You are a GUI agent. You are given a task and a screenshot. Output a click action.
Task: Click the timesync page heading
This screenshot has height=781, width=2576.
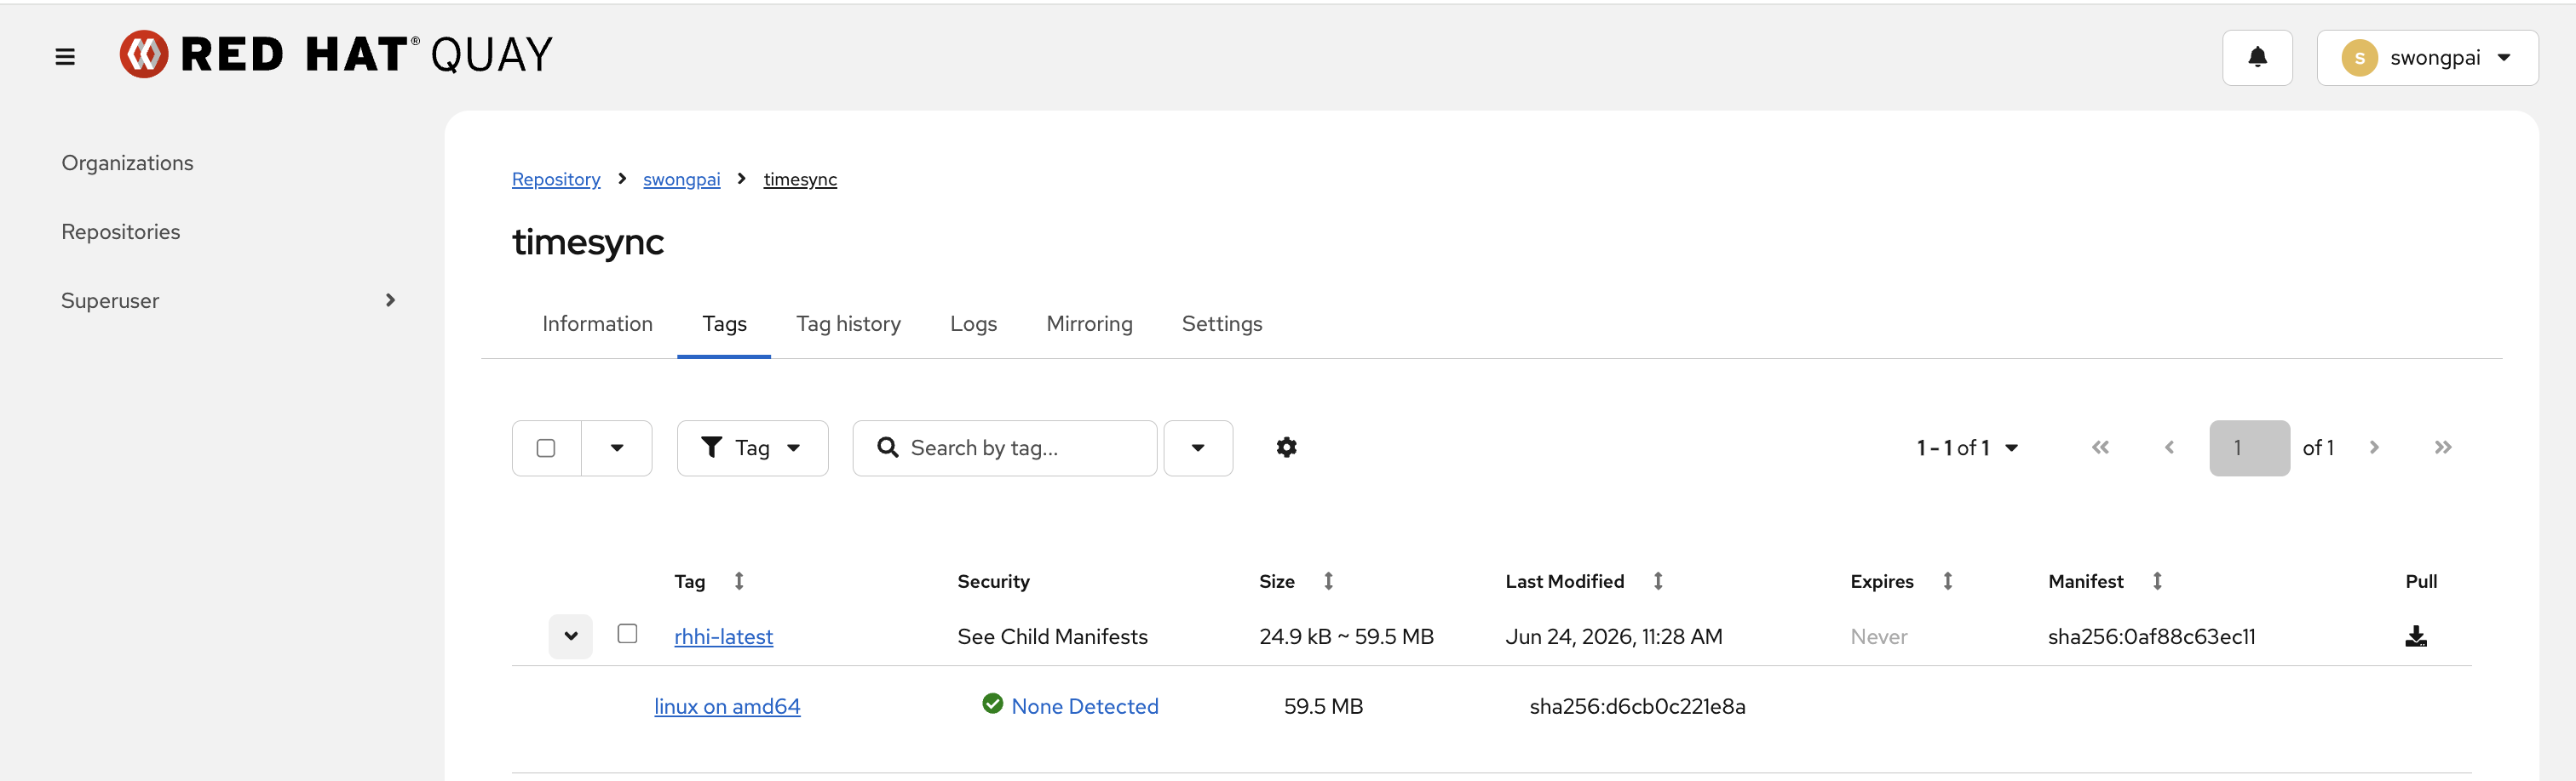point(588,242)
